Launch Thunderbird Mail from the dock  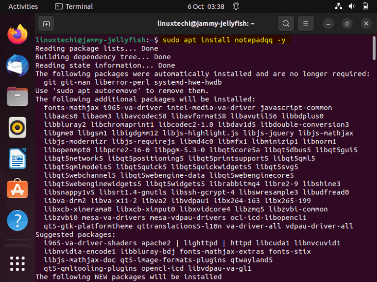coord(17,65)
